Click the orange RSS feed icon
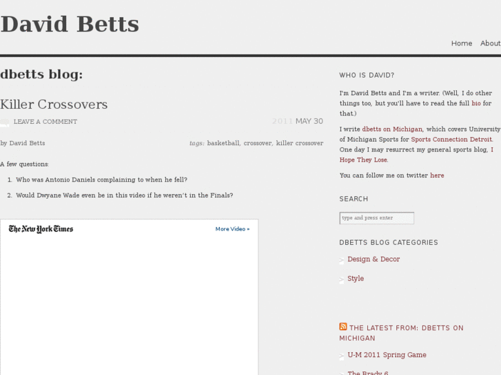The width and height of the screenshot is (501, 375). click(x=343, y=327)
